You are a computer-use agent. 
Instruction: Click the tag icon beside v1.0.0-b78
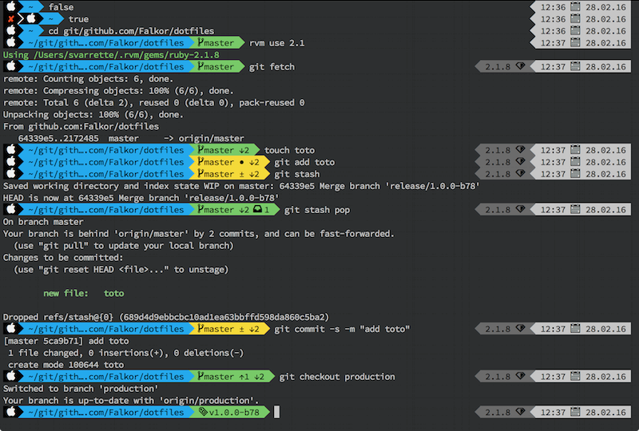pos(203,412)
